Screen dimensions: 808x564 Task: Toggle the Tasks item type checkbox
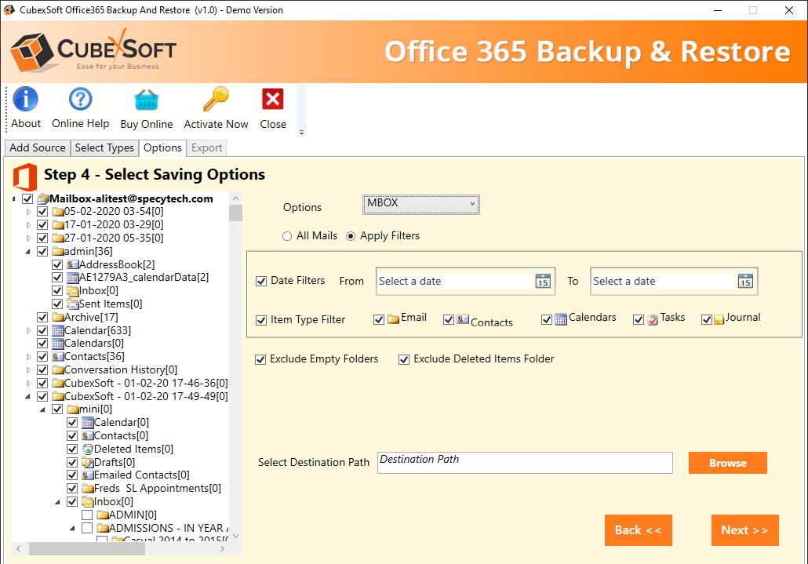[639, 320]
